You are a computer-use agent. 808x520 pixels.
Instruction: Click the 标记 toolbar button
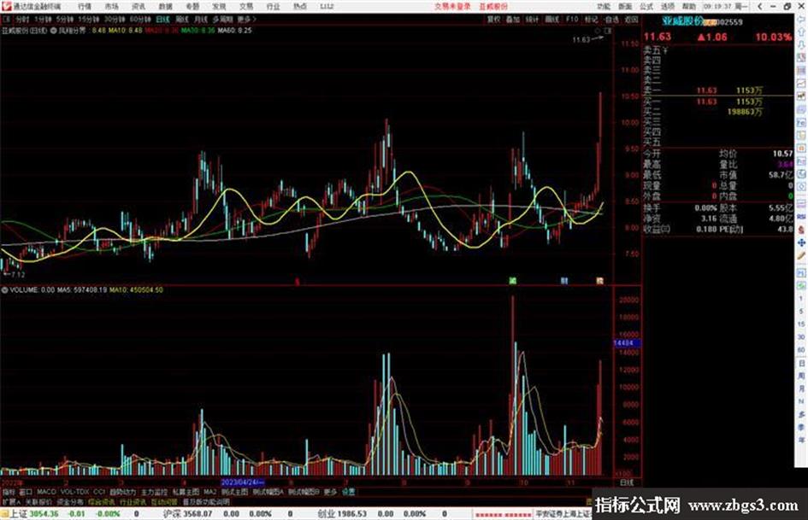pos(591,20)
